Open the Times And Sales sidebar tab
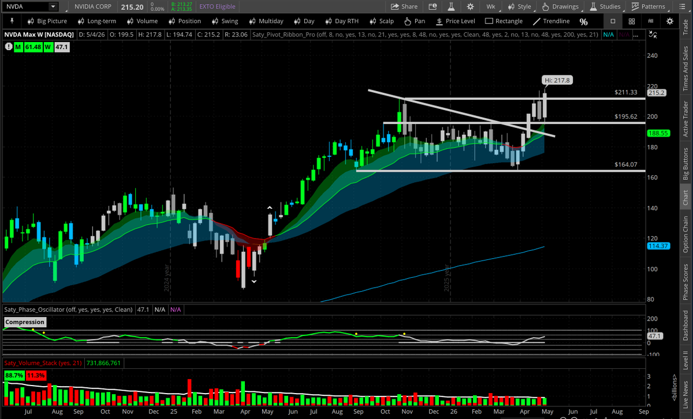The width and height of the screenshot is (693, 419). tap(686, 69)
